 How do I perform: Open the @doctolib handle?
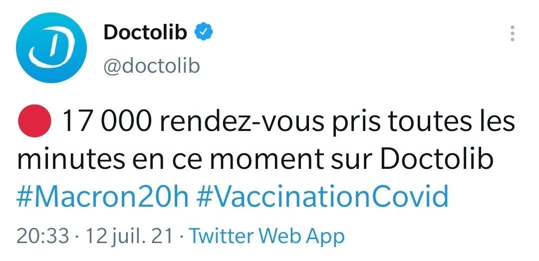(152, 65)
